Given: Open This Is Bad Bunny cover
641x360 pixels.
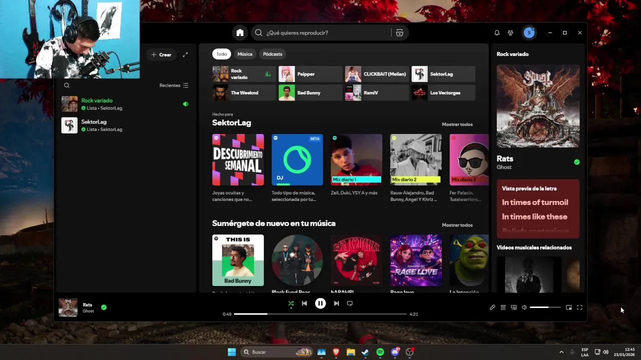Looking at the screenshot, I should (x=238, y=260).
